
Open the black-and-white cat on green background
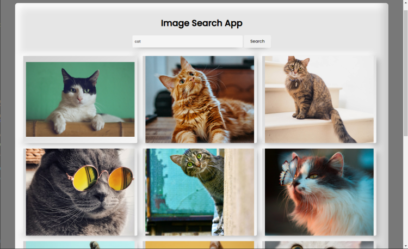click(80, 99)
